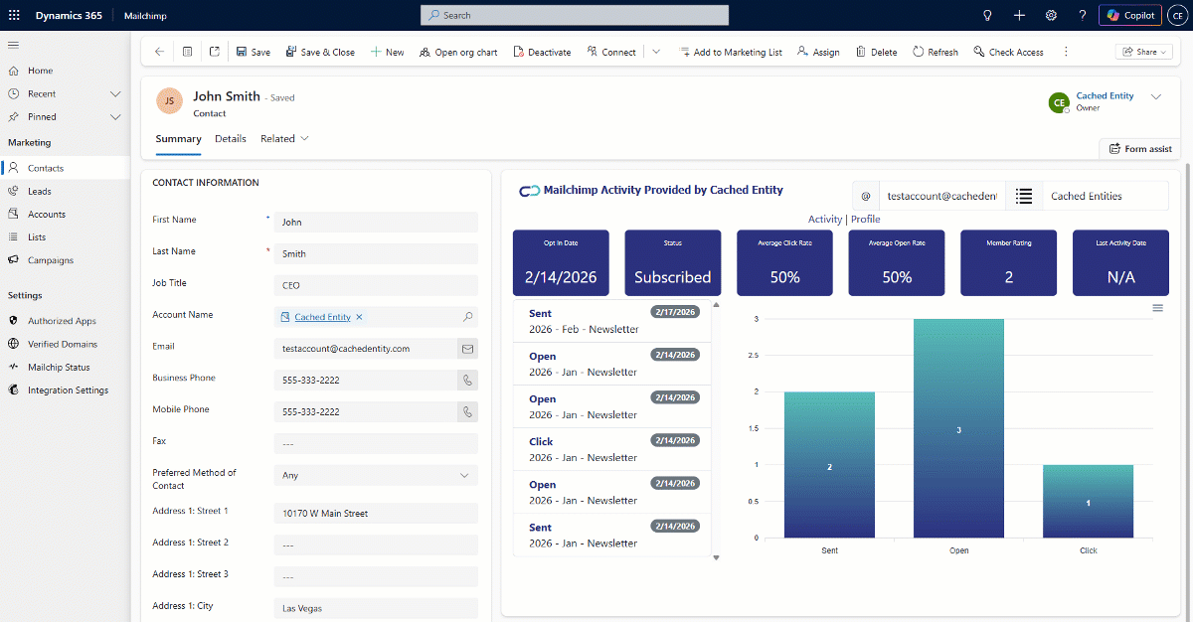
Task: Click the activity list scroll down arrow
Action: coord(716,557)
